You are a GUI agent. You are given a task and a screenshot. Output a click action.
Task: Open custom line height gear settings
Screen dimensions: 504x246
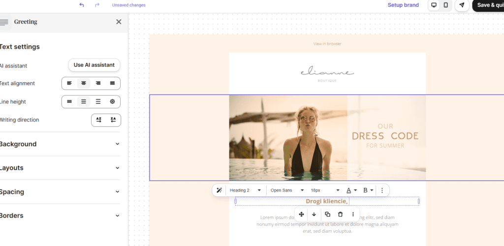112,102
